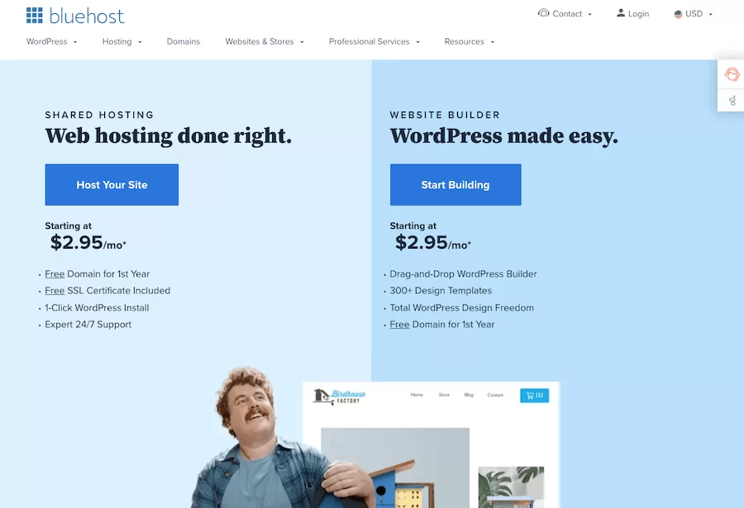Click the Bluehost grid logo icon
This screenshot has height=508, width=744.
(34, 15)
